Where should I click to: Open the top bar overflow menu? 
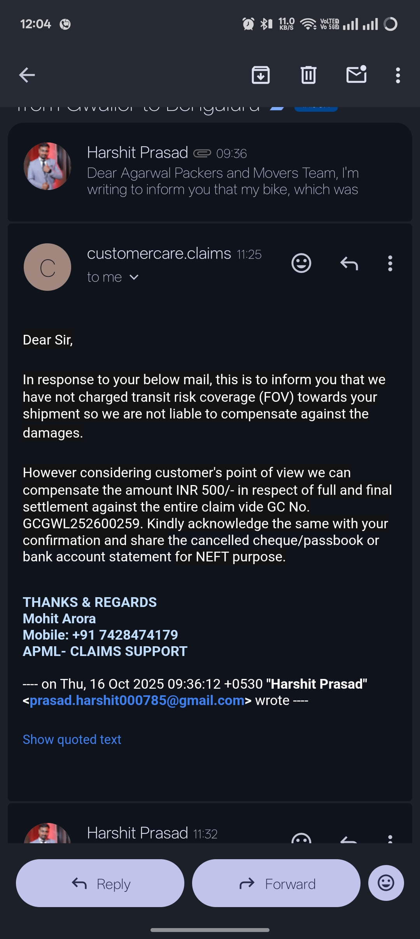tap(397, 75)
